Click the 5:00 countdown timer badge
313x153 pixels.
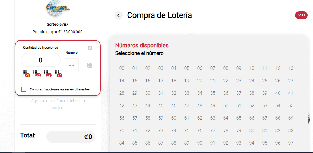tap(301, 15)
